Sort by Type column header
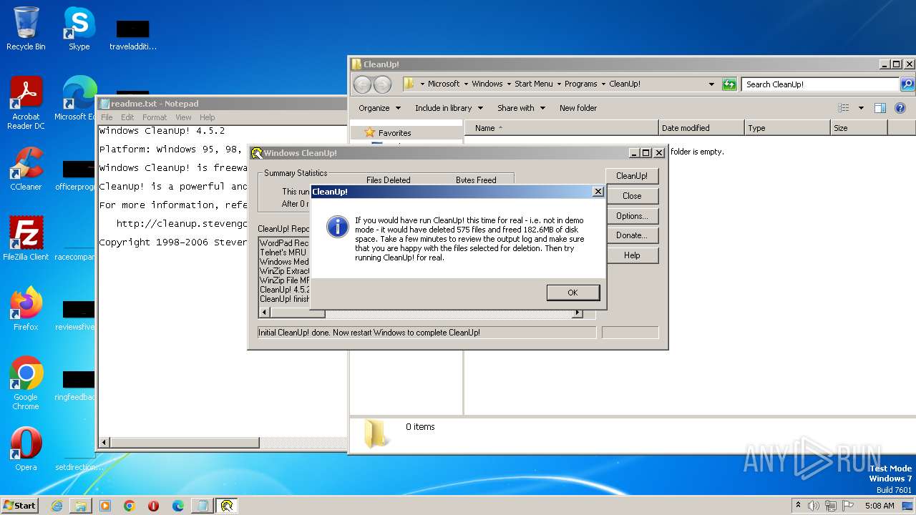The width and height of the screenshot is (916, 515). [x=787, y=128]
